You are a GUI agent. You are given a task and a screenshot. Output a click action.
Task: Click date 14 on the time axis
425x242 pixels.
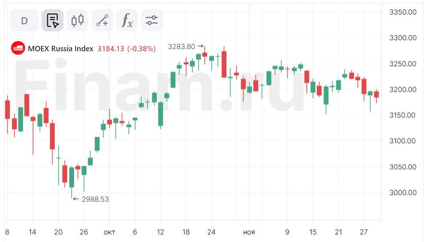pos(33,232)
